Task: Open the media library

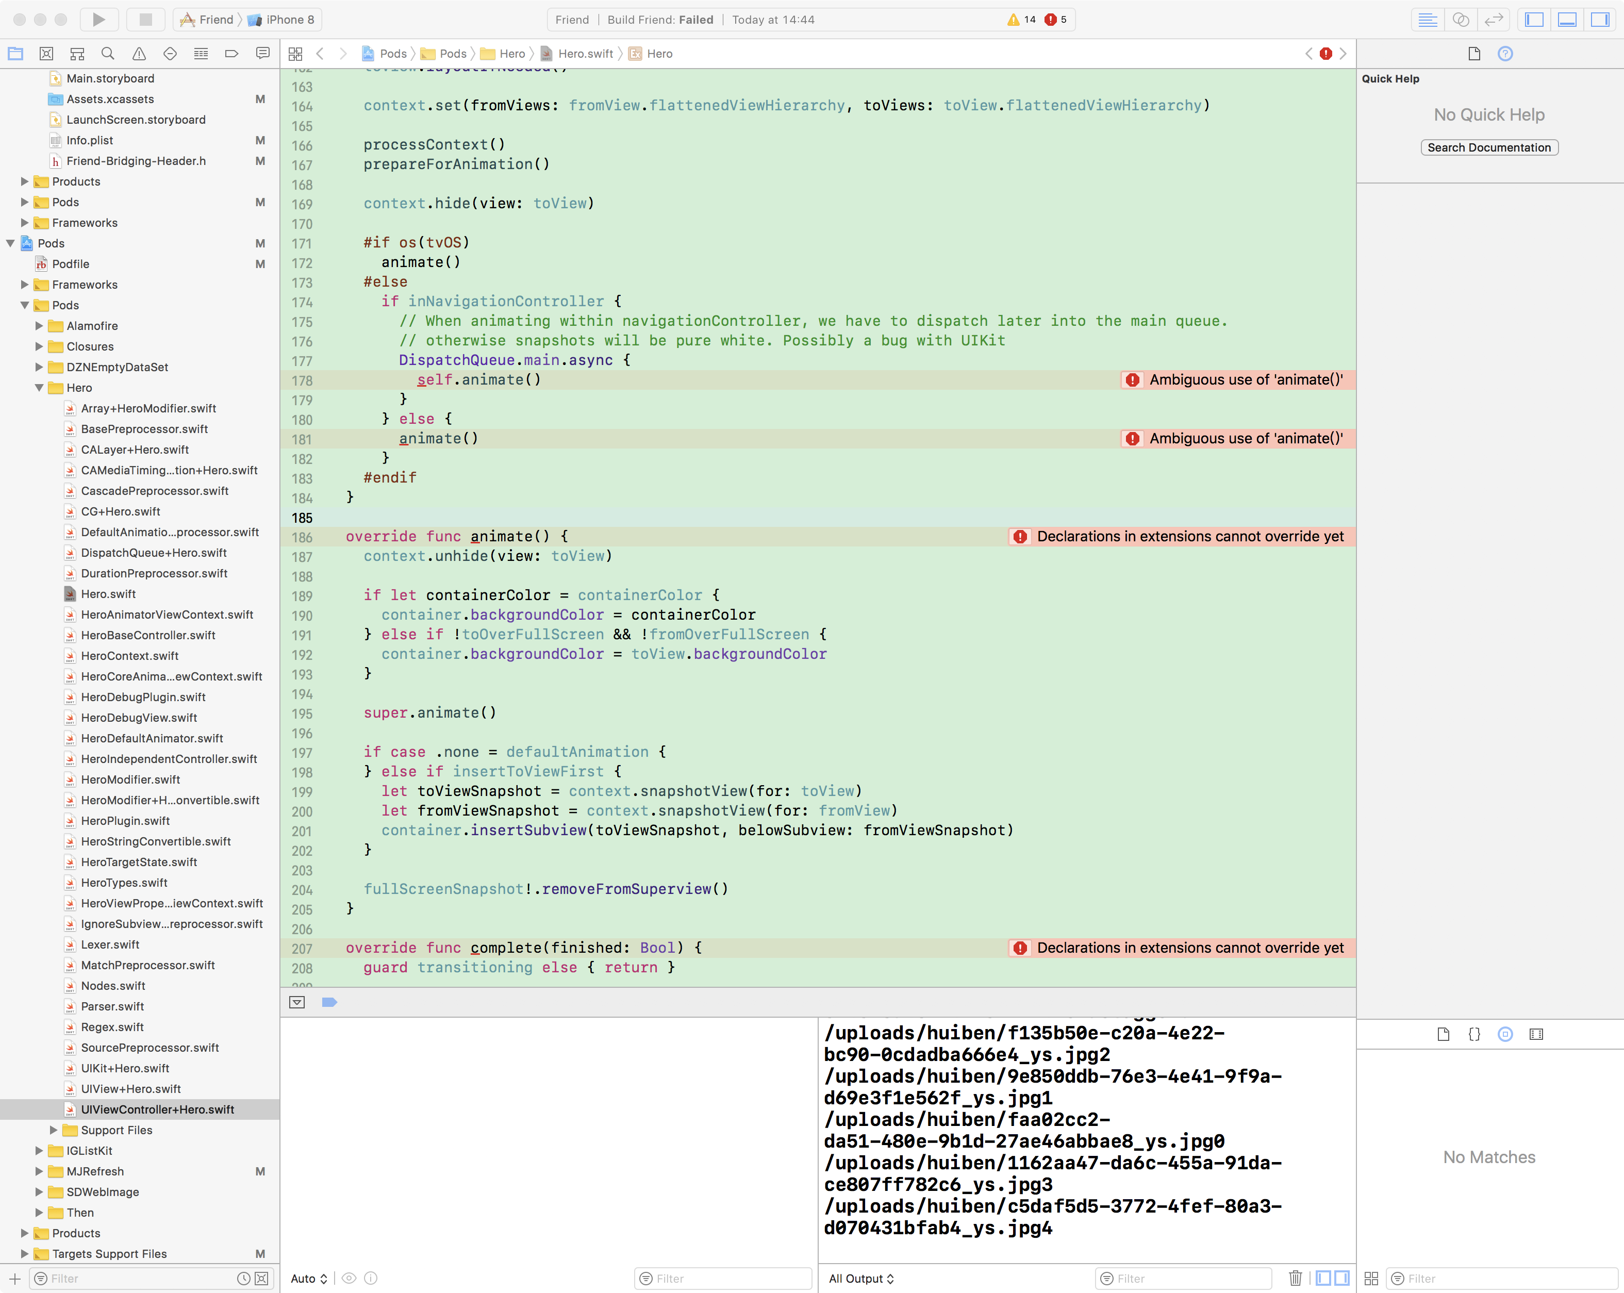Action: [1536, 1034]
